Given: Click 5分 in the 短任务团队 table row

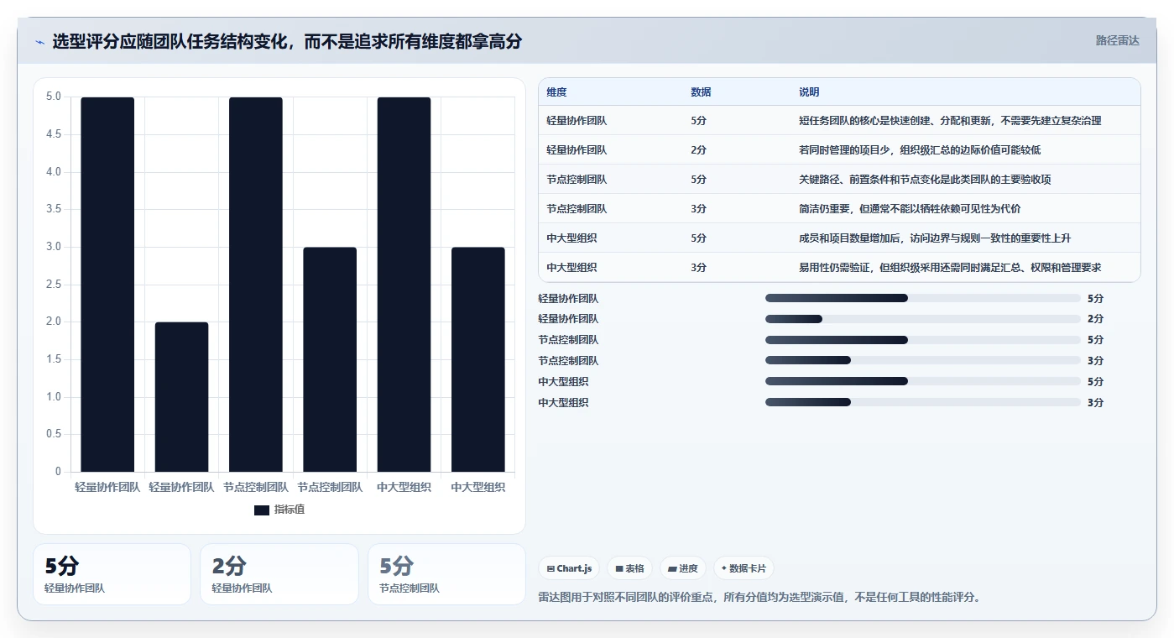Looking at the screenshot, I should [x=698, y=121].
